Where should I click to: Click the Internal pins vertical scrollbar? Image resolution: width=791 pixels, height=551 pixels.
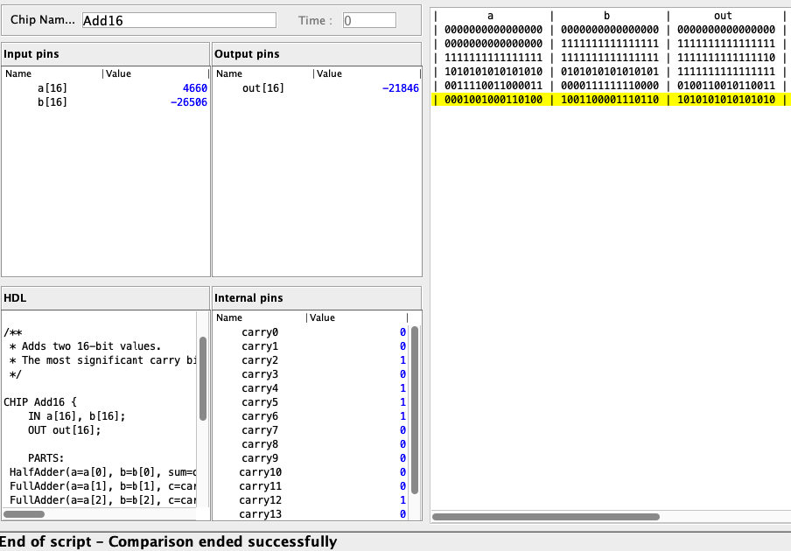(x=415, y=410)
